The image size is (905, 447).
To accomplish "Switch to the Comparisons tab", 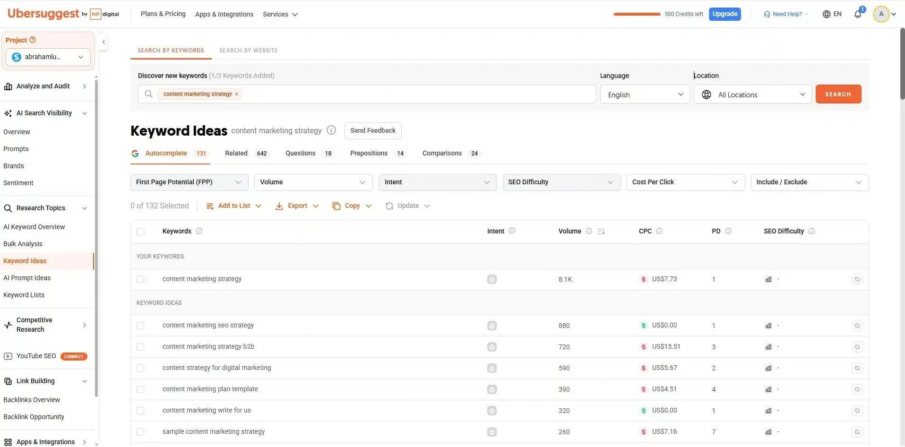I will point(451,154).
